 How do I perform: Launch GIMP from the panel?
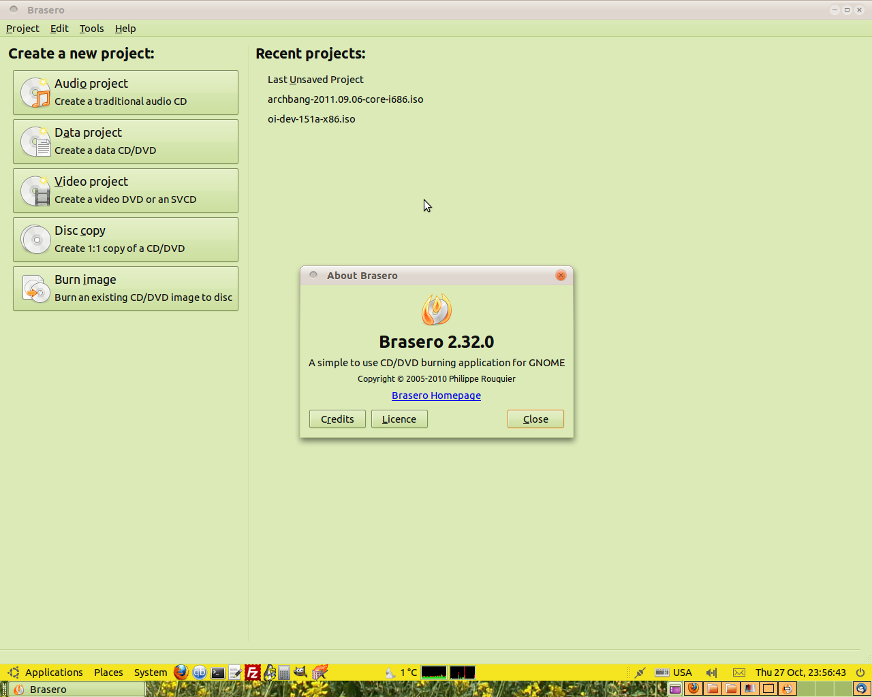point(300,672)
